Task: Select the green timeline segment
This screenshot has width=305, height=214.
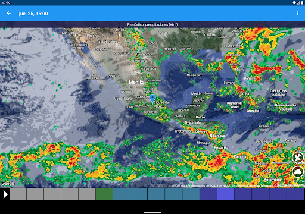Action: tap(104, 194)
